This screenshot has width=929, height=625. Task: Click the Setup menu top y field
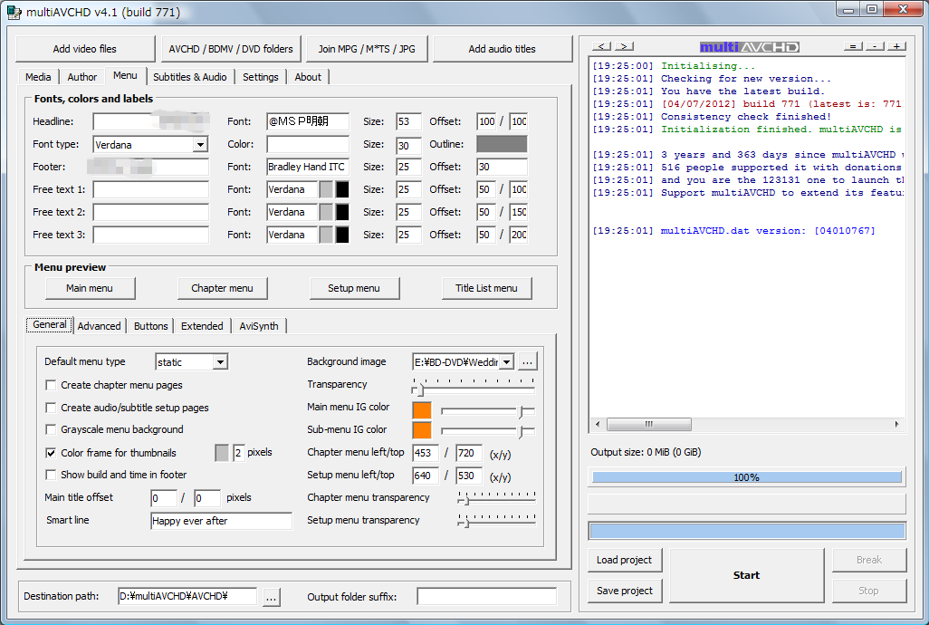pyautogui.click(x=469, y=476)
